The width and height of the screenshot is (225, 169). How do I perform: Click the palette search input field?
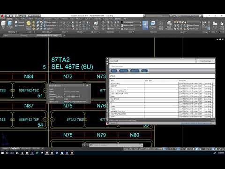[x=162, y=66]
